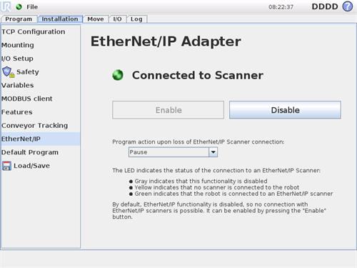This screenshot has width=357, height=268.
Task: Switch to the Program tab
Action: click(19, 19)
